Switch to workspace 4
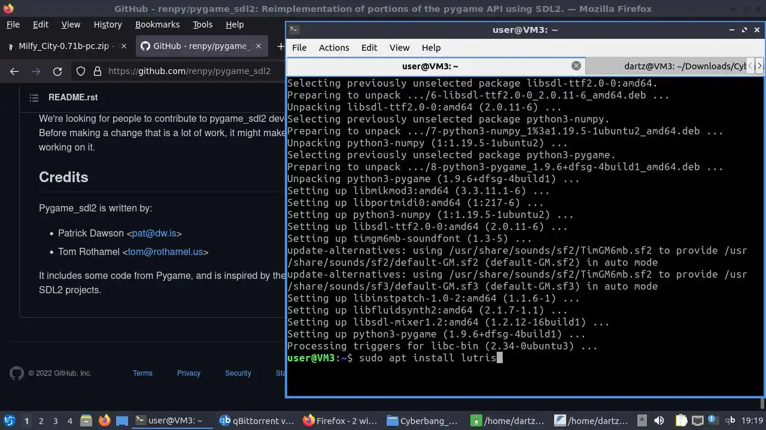The image size is (766, 430). coord(69,420)
